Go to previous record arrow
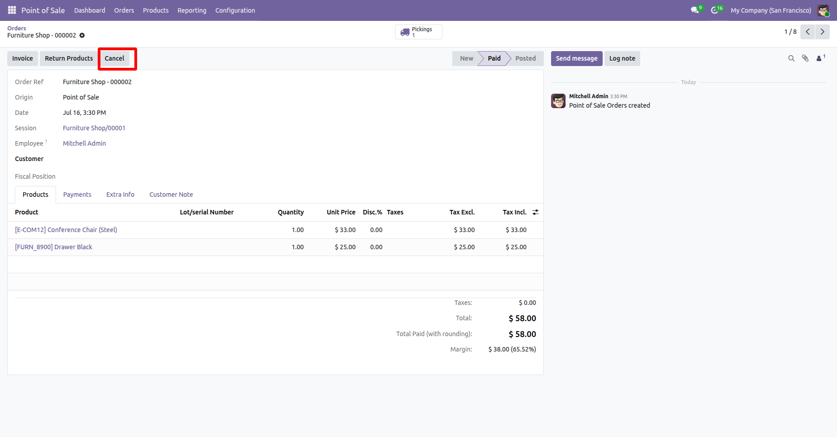The width and height of the screenshot is (837, 437). [808, 32]
